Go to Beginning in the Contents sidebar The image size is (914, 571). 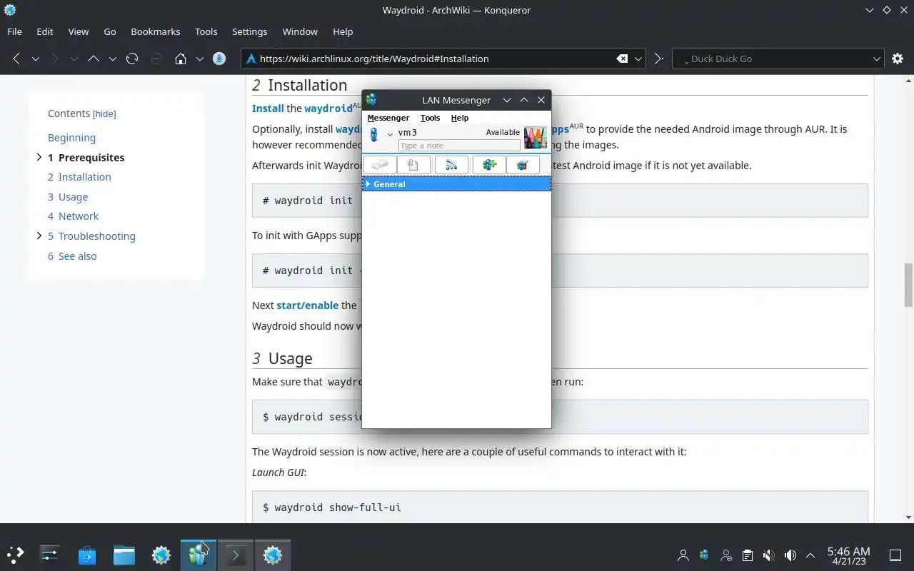[71, 138]
